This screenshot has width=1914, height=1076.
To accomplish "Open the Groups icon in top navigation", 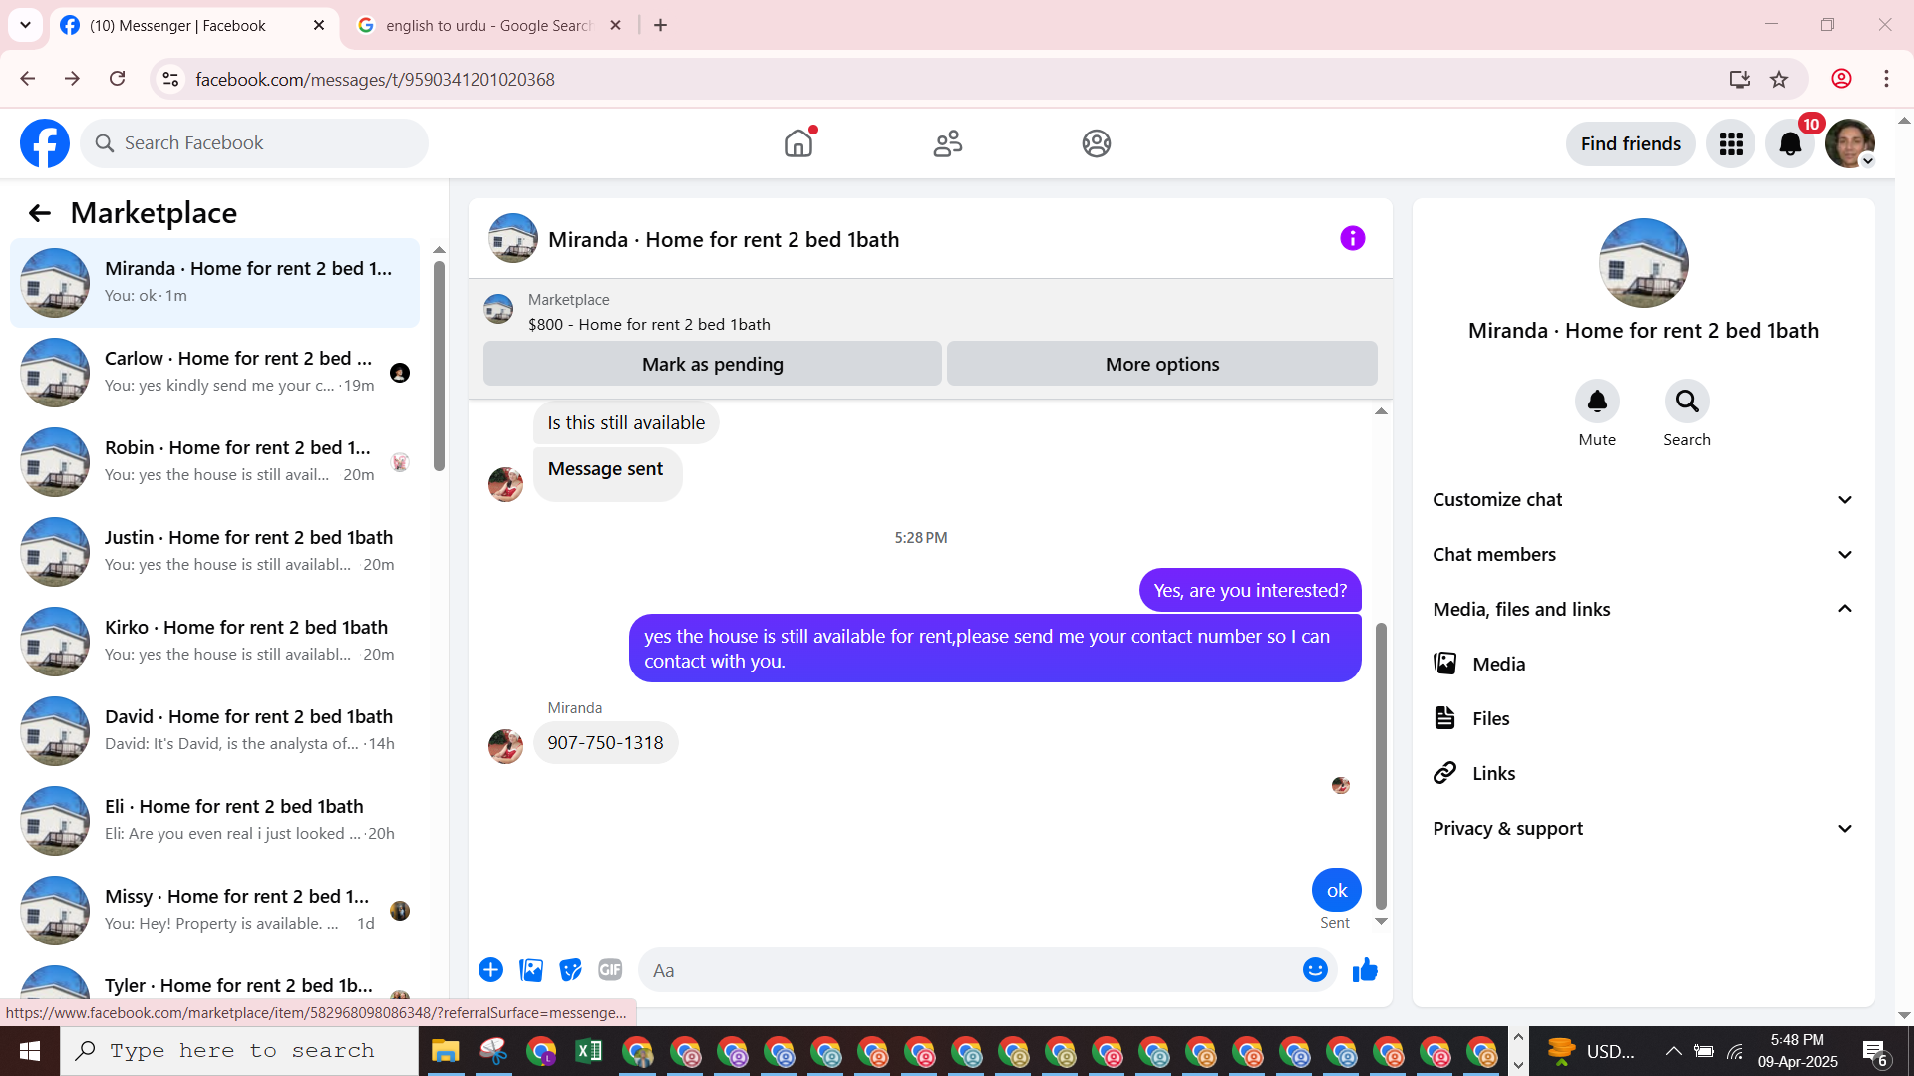I will [x=1097, y=143].
